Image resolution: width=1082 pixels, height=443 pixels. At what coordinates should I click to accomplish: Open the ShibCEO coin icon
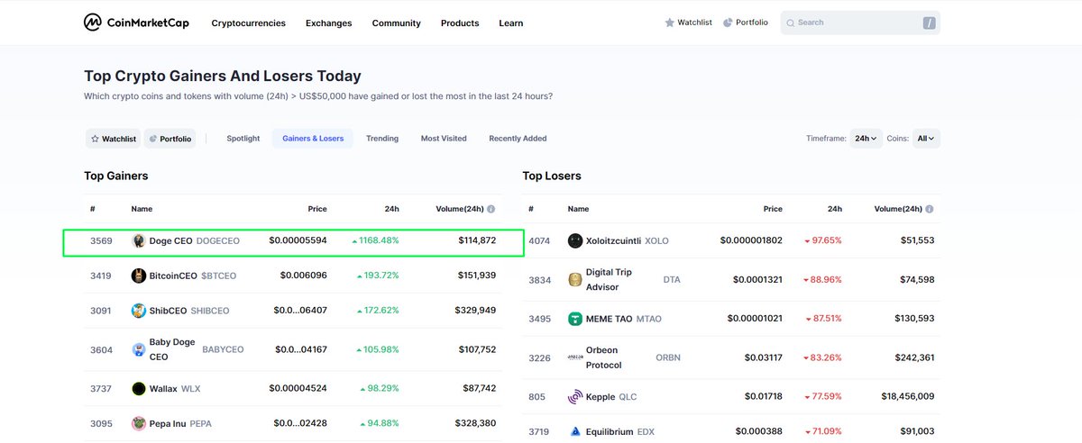coord(139,311)
